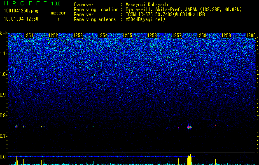This screenshot has height=165, width=259.
Task: Click the 1254 time marker
Action: click(x=103, y=35)
